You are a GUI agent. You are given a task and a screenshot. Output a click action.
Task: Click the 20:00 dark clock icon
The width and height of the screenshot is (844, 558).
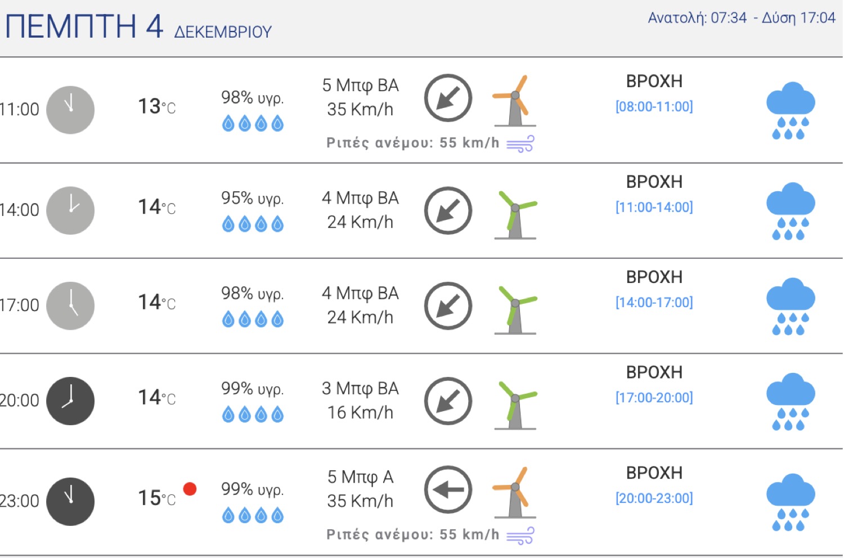coord(70,401)
